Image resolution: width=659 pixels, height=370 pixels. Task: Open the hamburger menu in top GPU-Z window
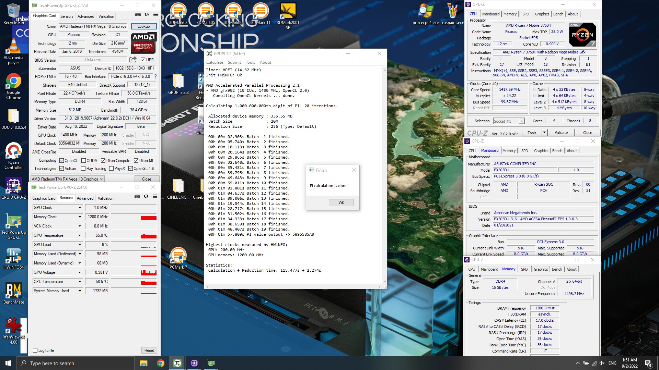155,15
